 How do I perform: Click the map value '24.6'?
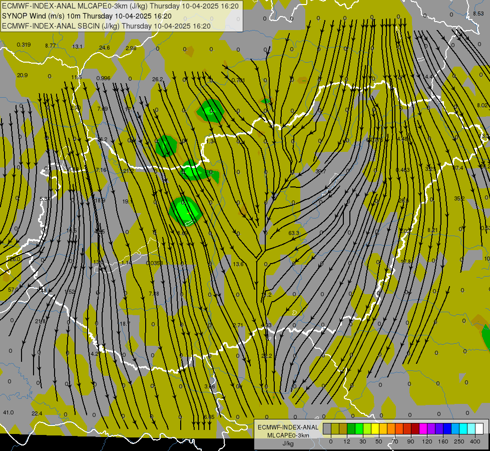[x=105, y=48]
